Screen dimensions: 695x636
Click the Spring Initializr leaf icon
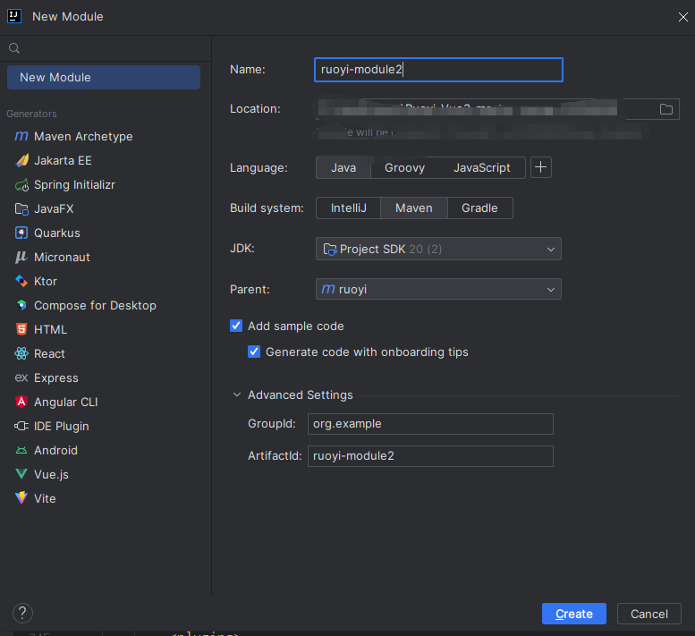pos(21,185)
